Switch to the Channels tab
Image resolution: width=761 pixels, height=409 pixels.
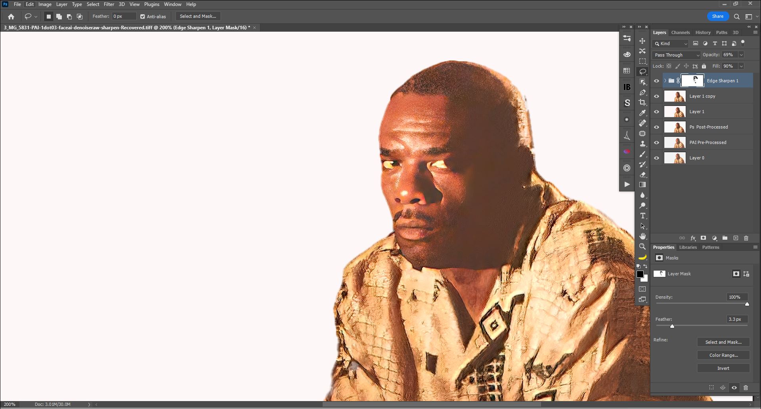pyautogui.click(x=680, y=32)
